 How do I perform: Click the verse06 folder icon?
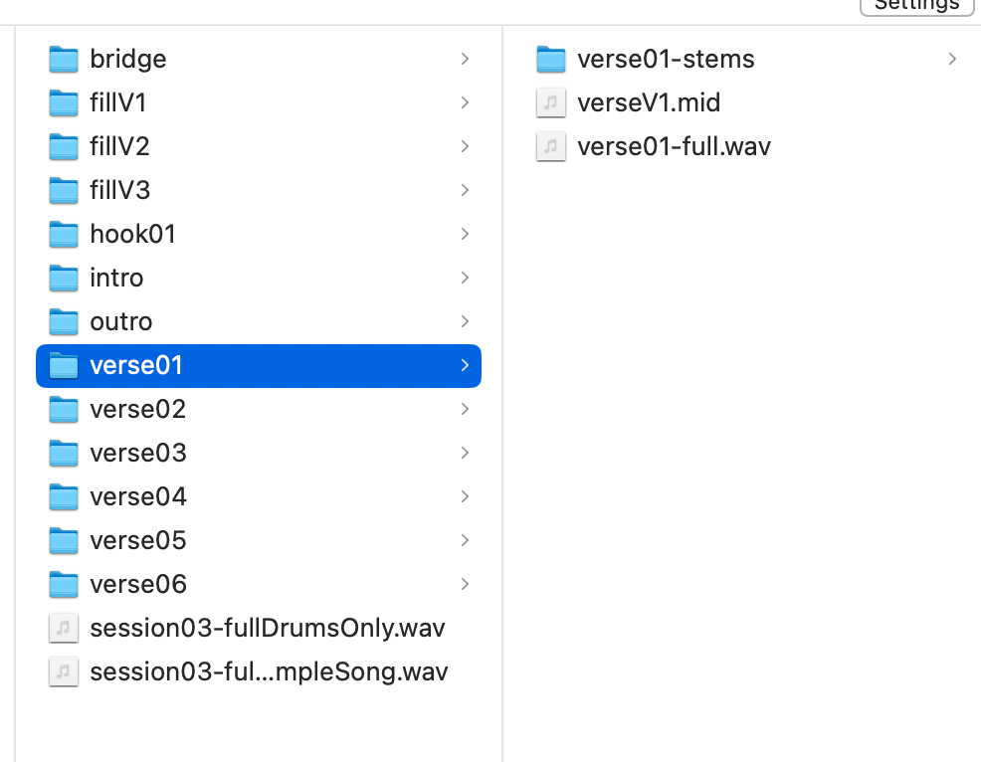point(64,585)
